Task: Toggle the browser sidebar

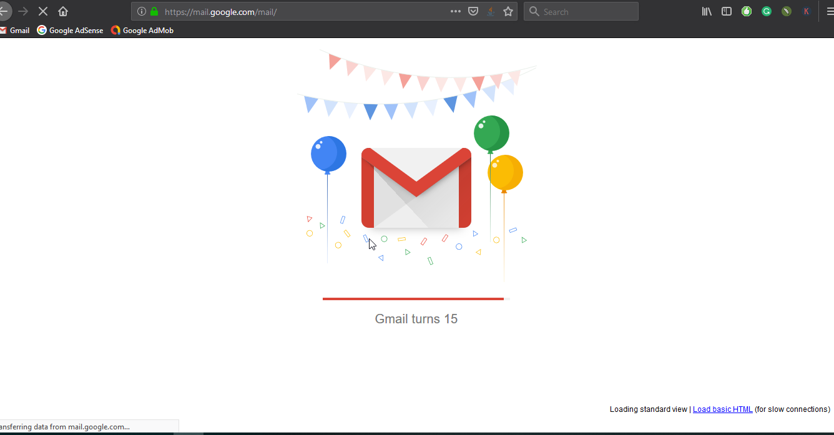Action: (x=726, y=11)
